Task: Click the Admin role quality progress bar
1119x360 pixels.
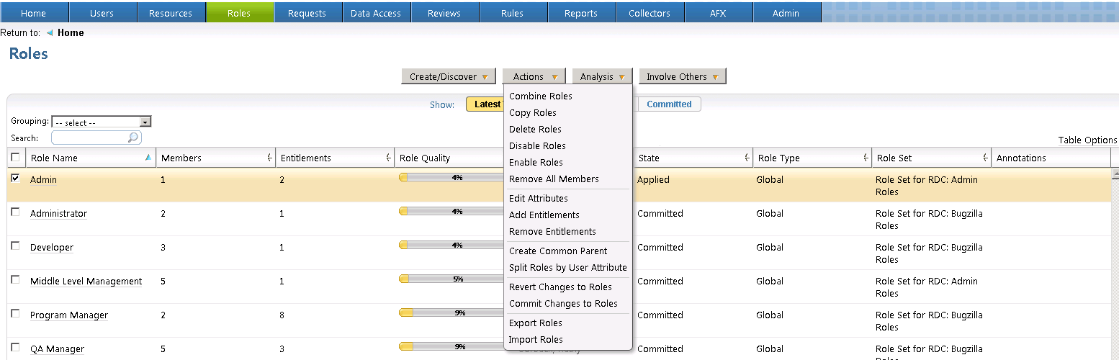Action: (x=451, y=178)
